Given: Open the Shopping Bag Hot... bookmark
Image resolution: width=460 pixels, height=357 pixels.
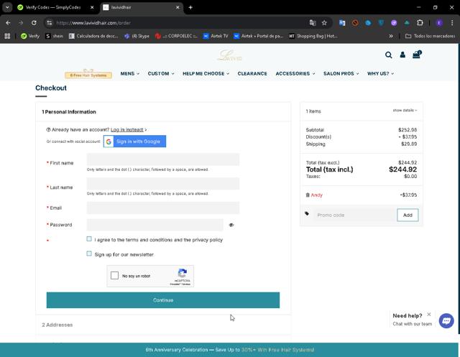Looking at the screenshot, I should pyautogui.click(x=313, y=36).
